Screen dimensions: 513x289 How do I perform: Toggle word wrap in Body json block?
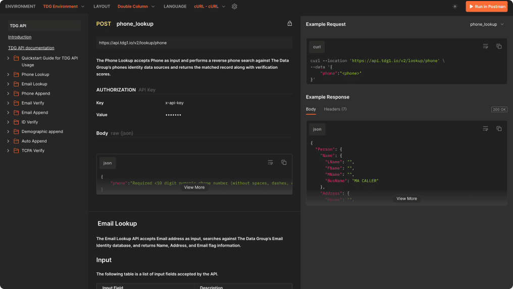pos(270,163)
